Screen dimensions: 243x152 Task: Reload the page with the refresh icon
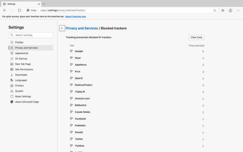click(x=19, y=10)
